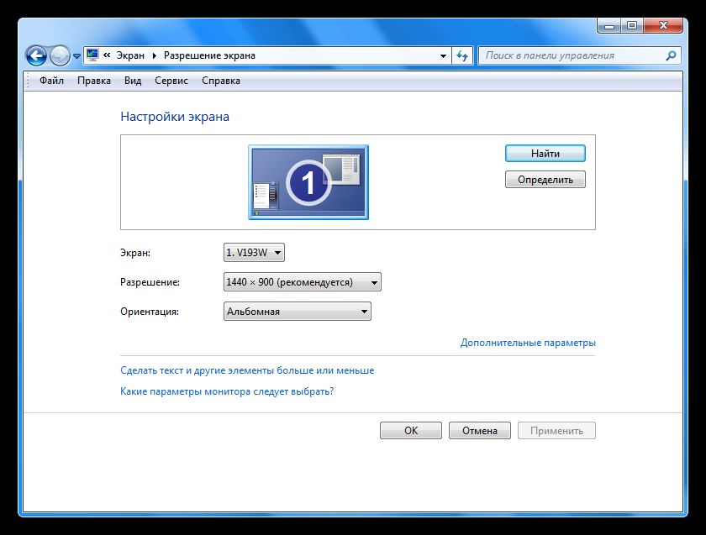Open the link about choosing monitor parameters
This screenshot has height=535, width=706.
(227, 391)
